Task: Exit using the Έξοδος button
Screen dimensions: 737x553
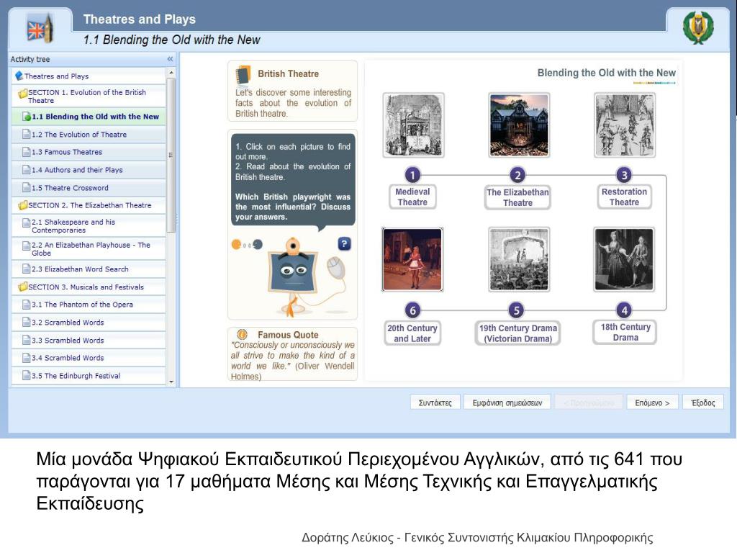Action: point(703,403)
